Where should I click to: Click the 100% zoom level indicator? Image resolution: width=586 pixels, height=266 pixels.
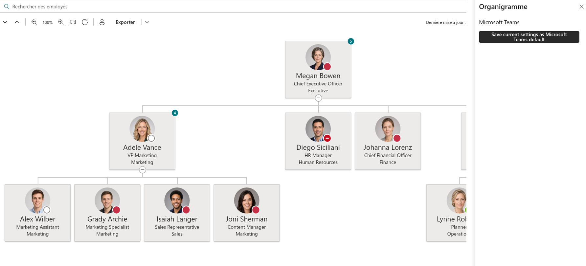pos(47,22)
